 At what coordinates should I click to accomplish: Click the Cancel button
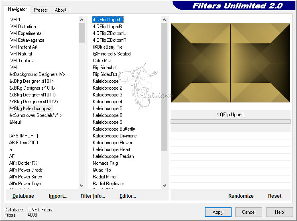[x=248, y=212]
